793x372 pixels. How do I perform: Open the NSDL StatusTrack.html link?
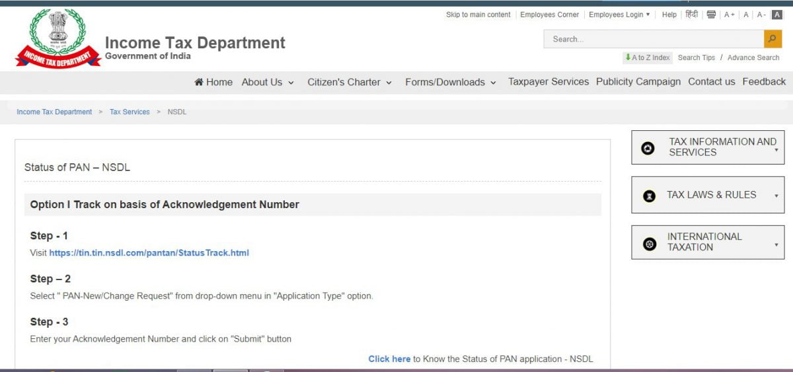(x=149, y=252)
